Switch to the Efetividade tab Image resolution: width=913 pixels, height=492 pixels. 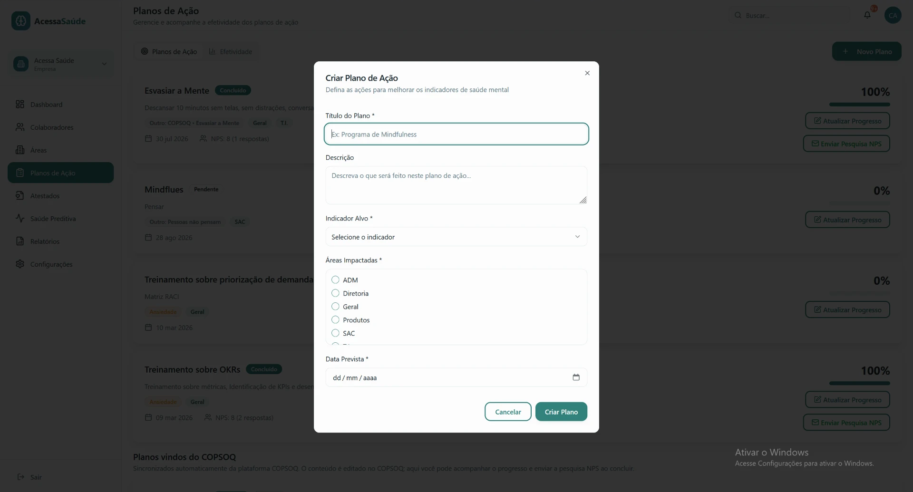(x=231, y=51)
